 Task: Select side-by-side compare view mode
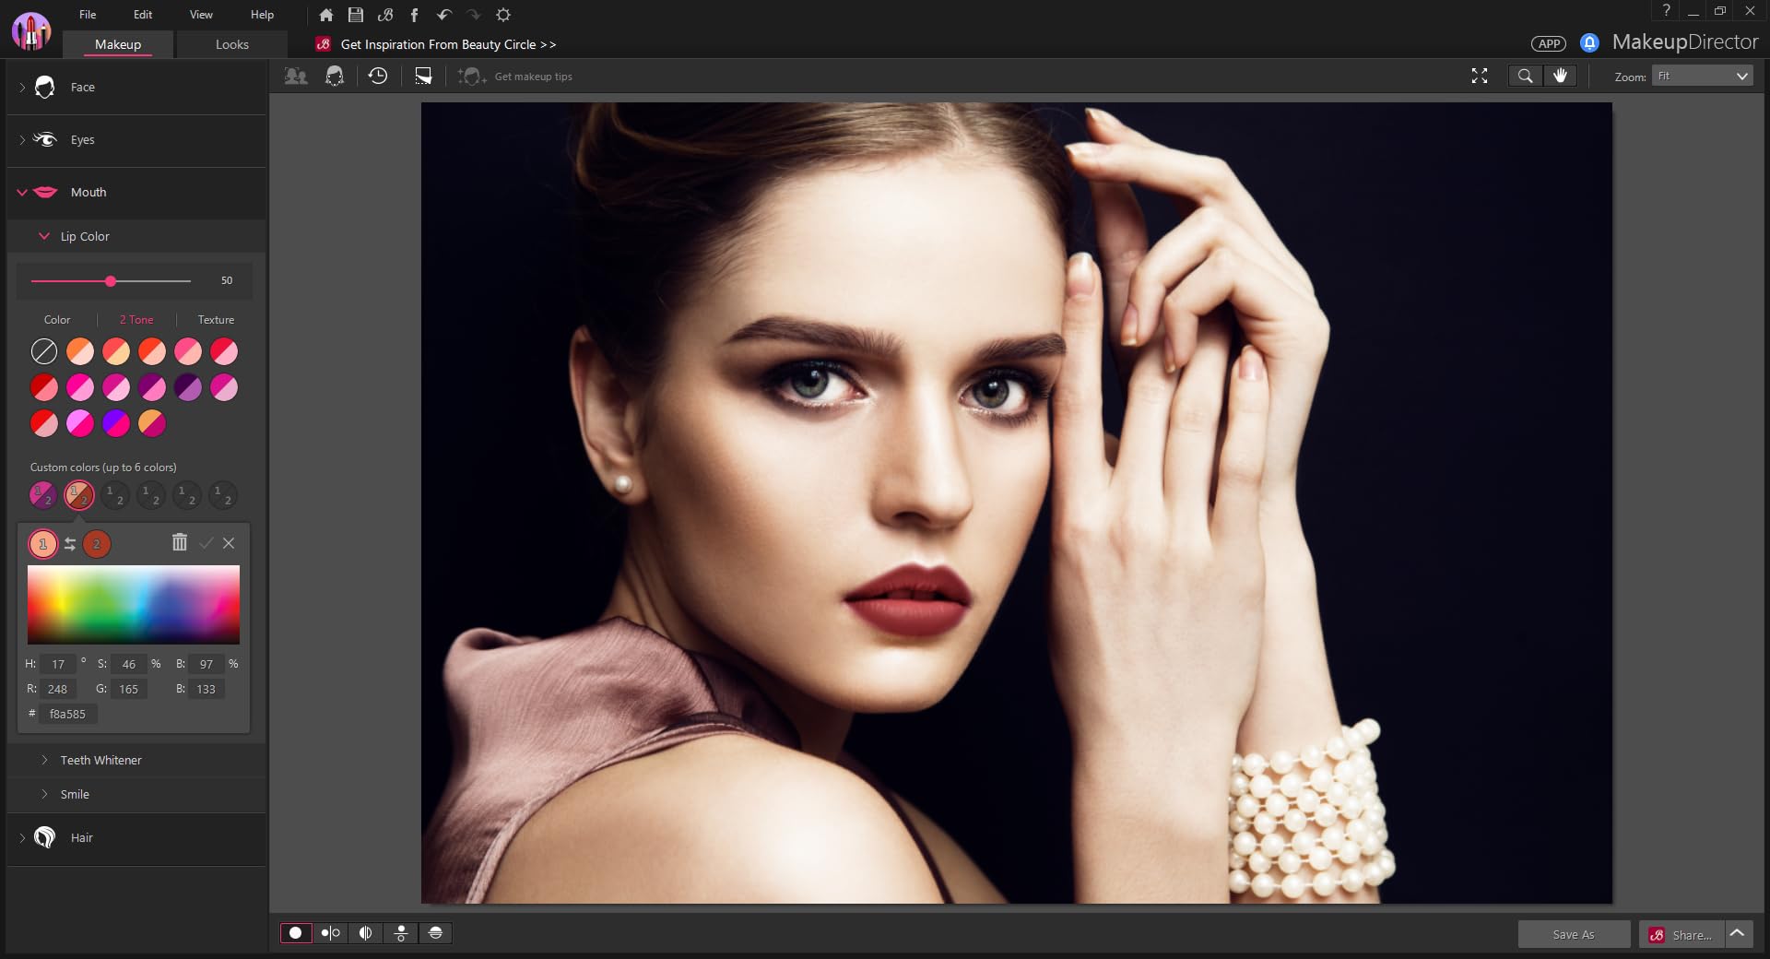click(330, 933)
